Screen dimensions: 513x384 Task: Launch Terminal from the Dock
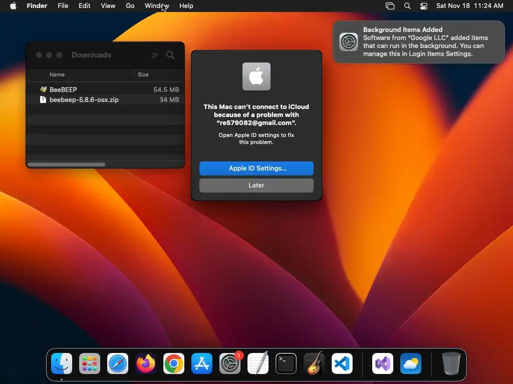(286, 363)
